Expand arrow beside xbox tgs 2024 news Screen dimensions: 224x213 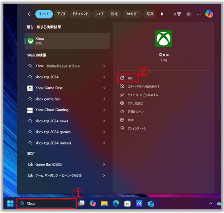[104, 121]
